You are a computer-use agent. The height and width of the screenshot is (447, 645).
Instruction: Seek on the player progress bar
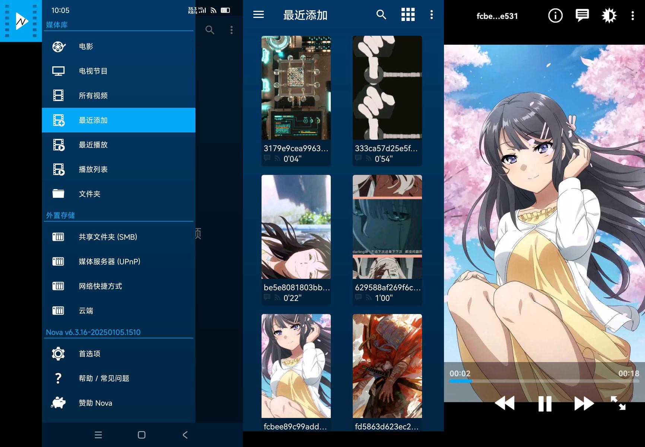(x=544, y=381)
